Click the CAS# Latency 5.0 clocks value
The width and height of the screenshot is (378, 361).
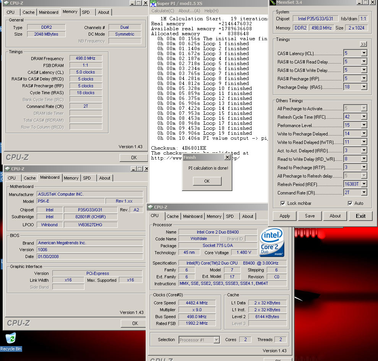click(86, 72)
